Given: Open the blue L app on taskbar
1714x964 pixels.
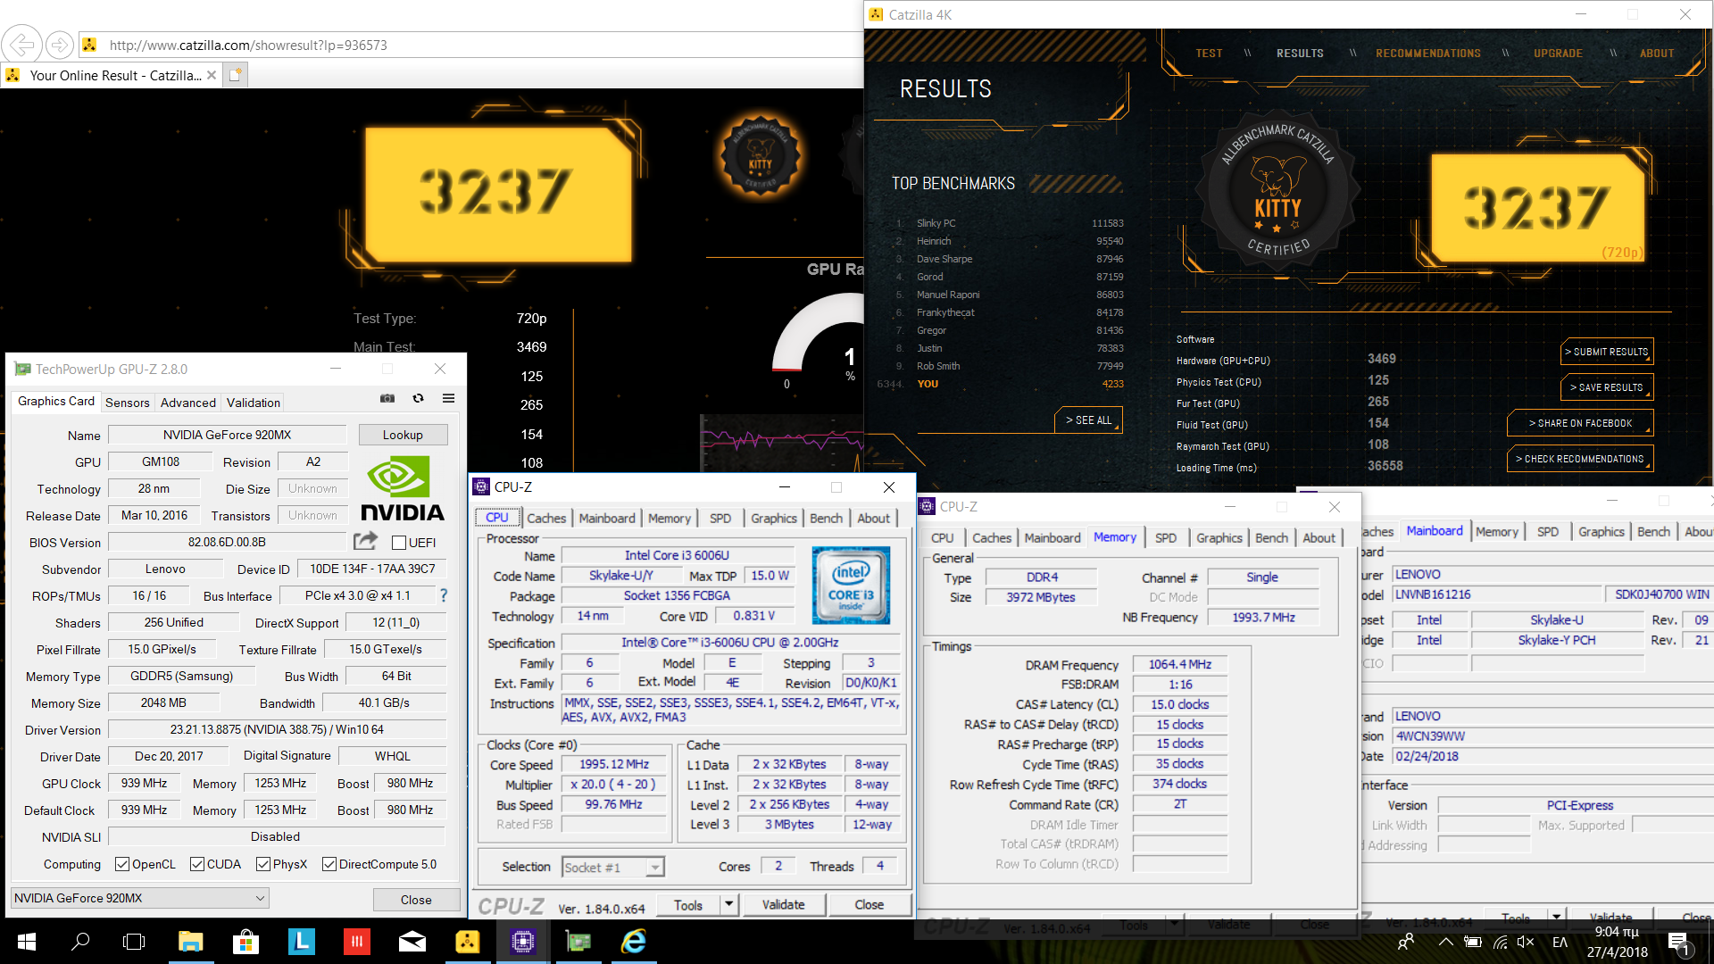Looking at the screenshot, I should point(301,941).
